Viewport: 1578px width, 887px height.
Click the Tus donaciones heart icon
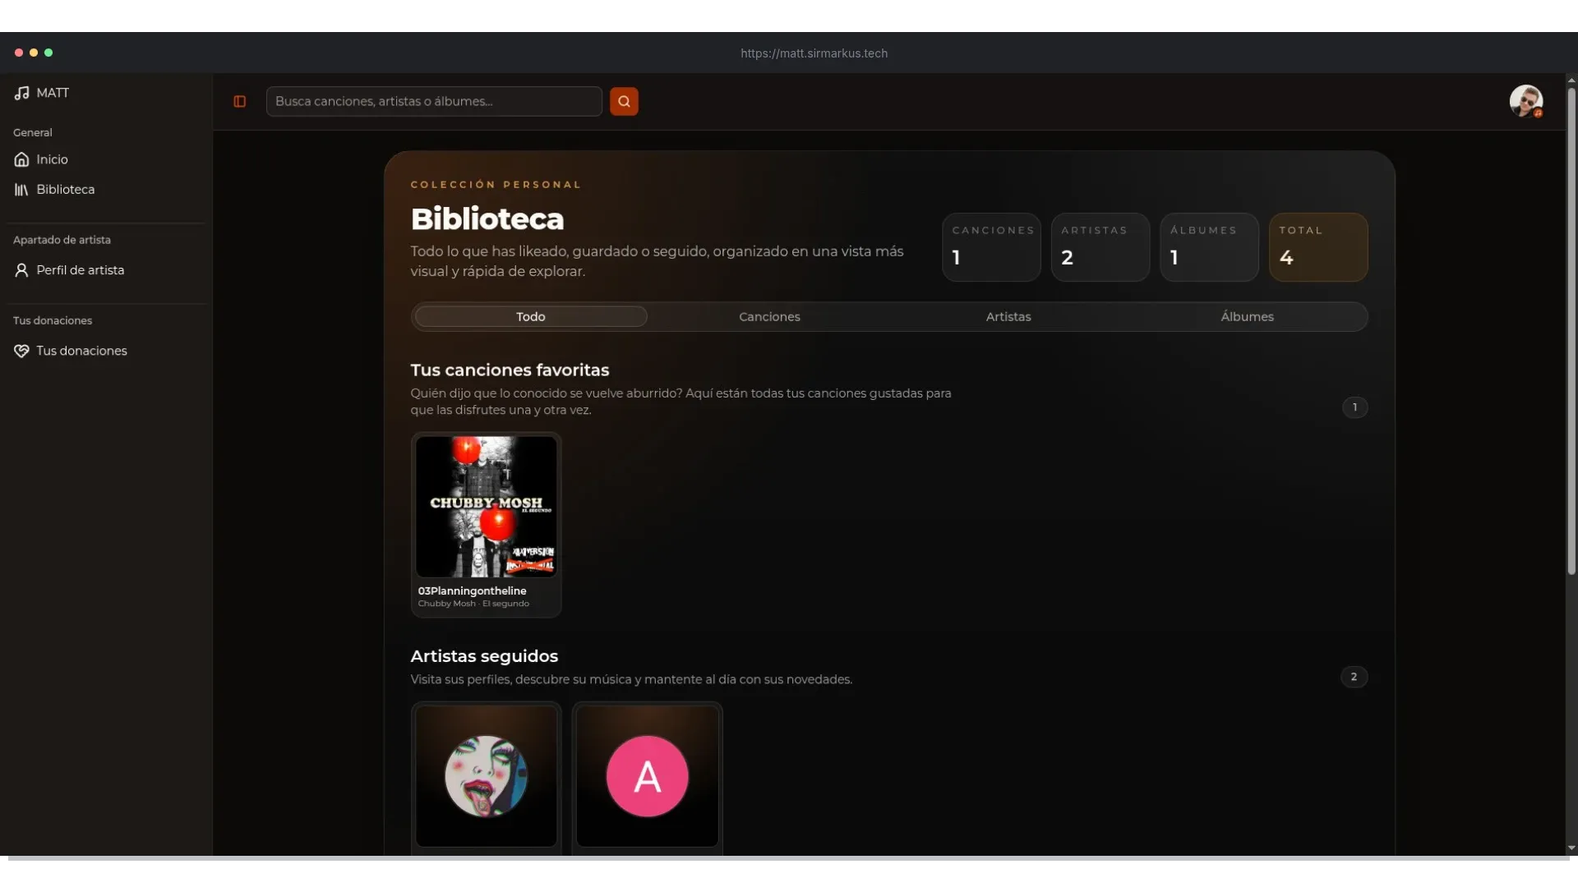(21, 351)
